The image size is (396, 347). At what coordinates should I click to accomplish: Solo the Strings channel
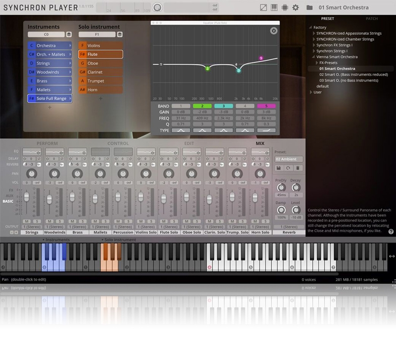click(x=37, y=221)
